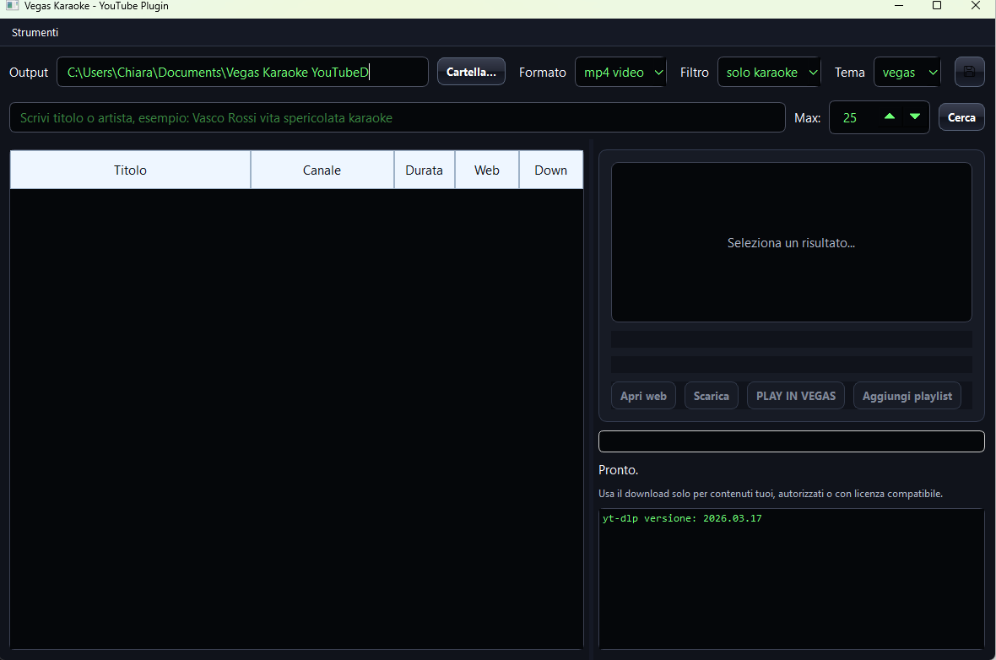Open the Strumenti menu

pos(35,32)
